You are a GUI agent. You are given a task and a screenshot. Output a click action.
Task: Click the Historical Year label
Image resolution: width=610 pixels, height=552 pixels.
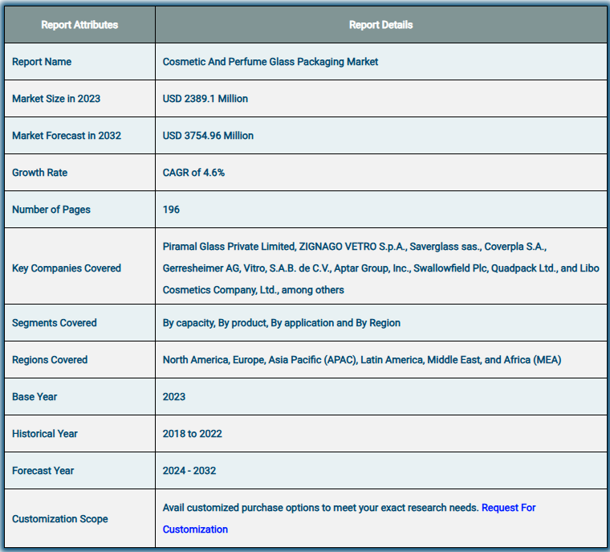click(x=45, y=434)
